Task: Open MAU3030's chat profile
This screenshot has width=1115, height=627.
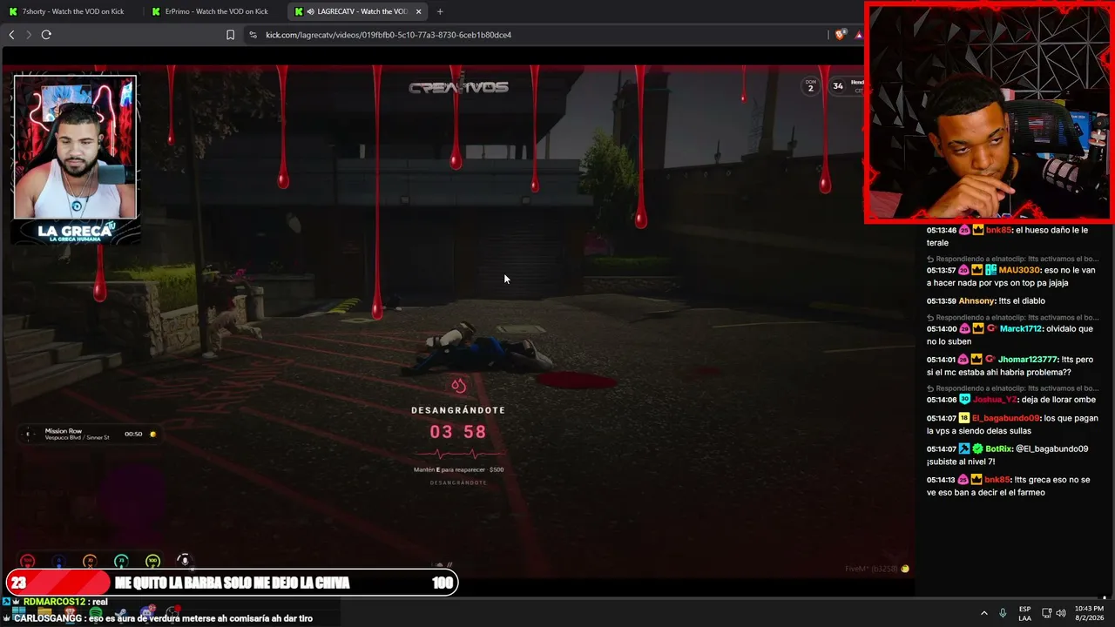Action: click(1019, 270)
